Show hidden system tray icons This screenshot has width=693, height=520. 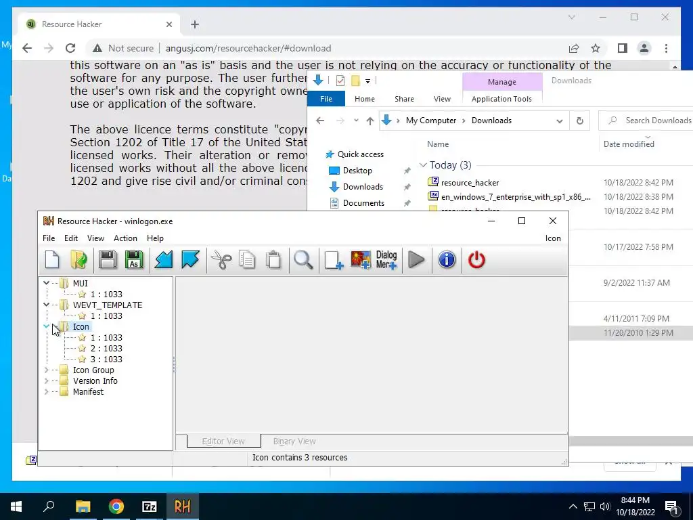click(573, 506)
